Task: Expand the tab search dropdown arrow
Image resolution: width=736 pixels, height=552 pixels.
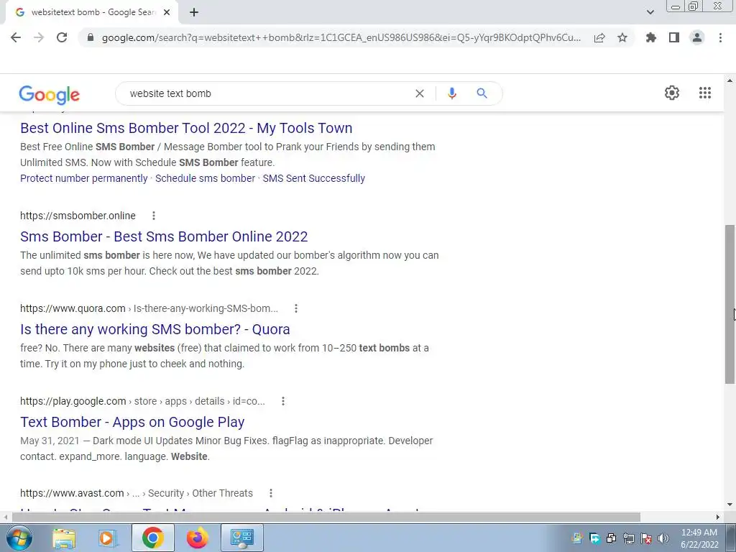Action: [650, 13]
